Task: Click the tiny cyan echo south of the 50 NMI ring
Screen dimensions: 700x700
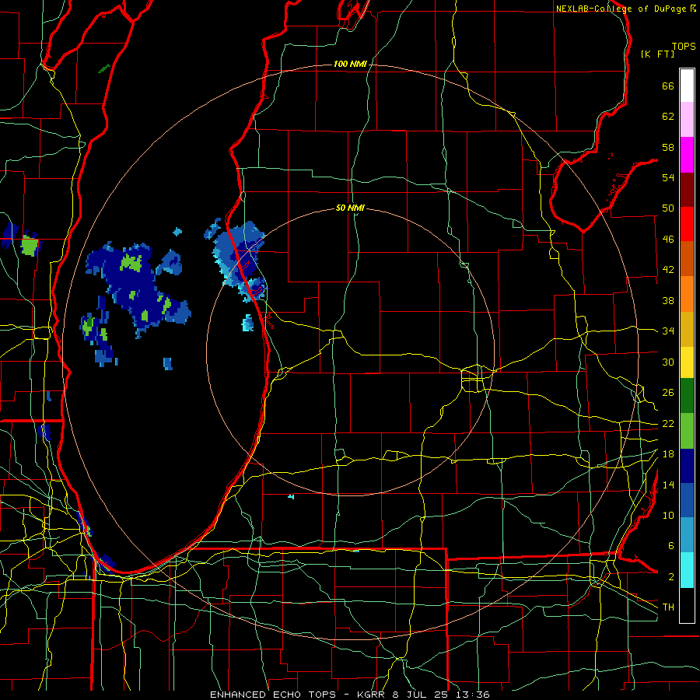Action: 291,496
